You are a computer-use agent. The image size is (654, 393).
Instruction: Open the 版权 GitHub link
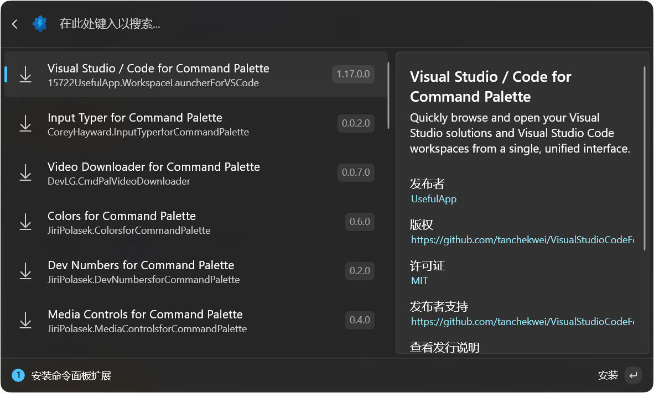point(522,240)
